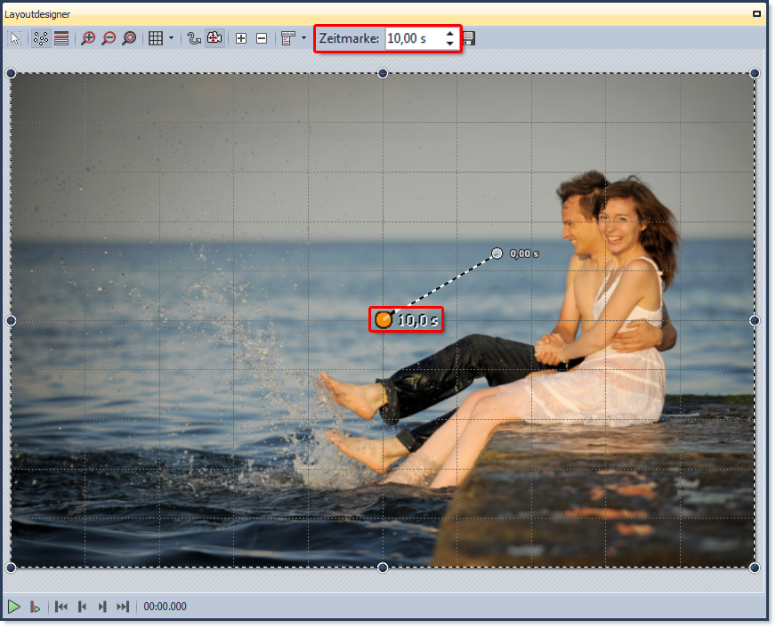Toggle the motion path points mode
Viewport: 776px width, 628px height.
pos(40,39)
